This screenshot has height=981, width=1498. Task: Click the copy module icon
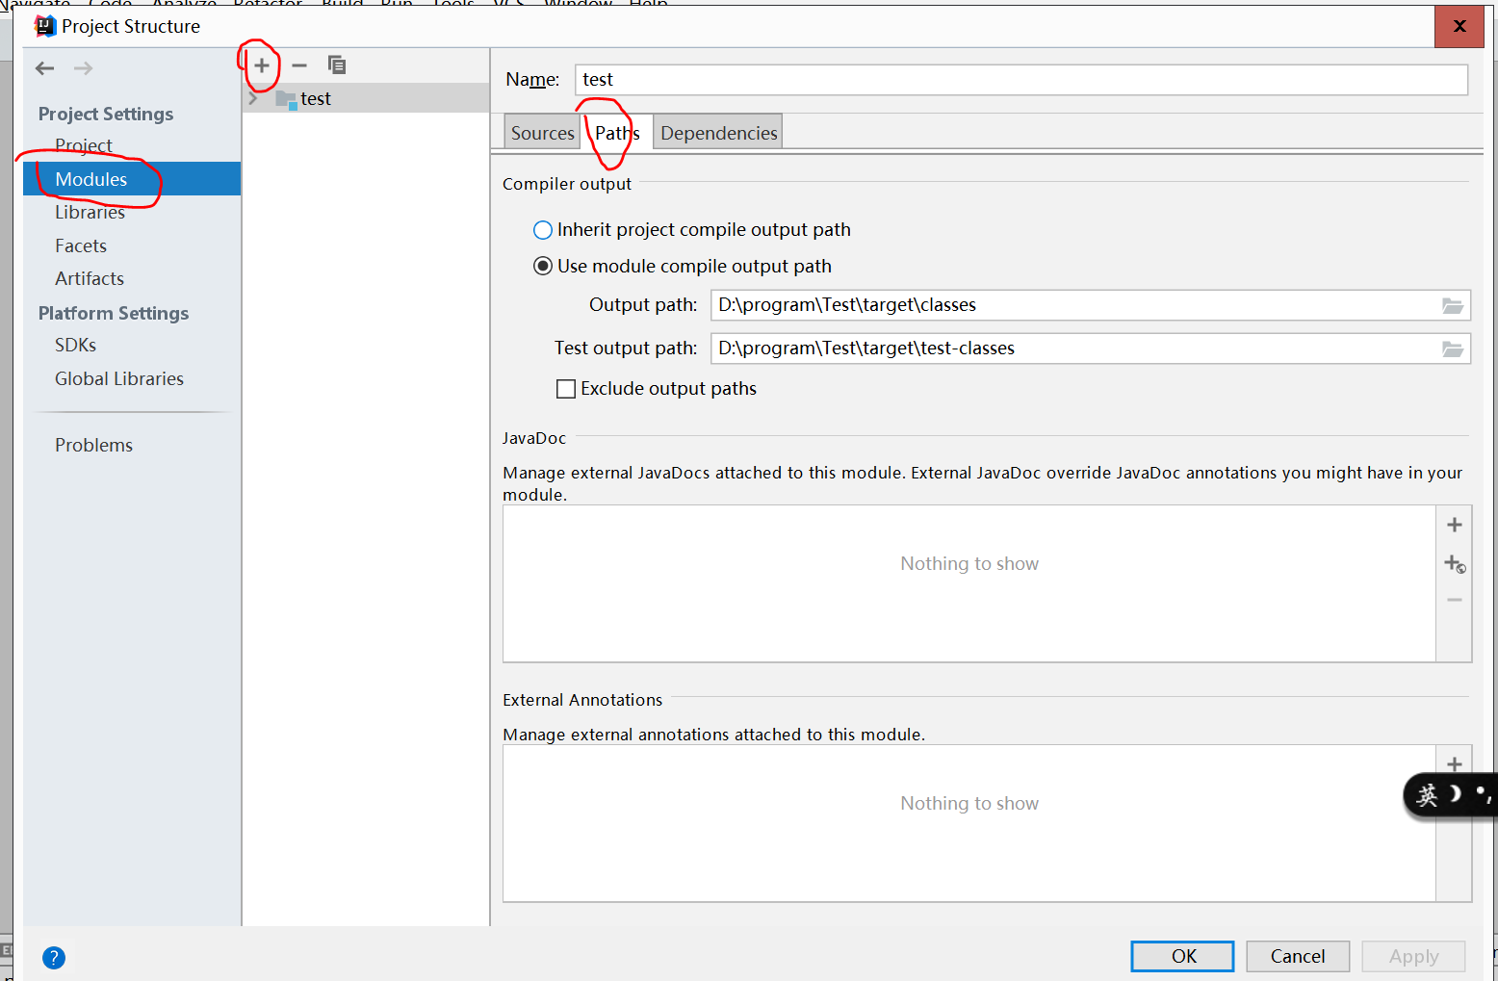click(x=337, y=65)
